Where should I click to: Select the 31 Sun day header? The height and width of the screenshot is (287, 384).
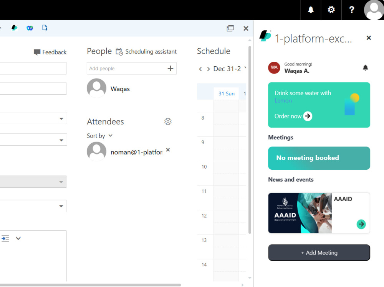pos(226,93)
